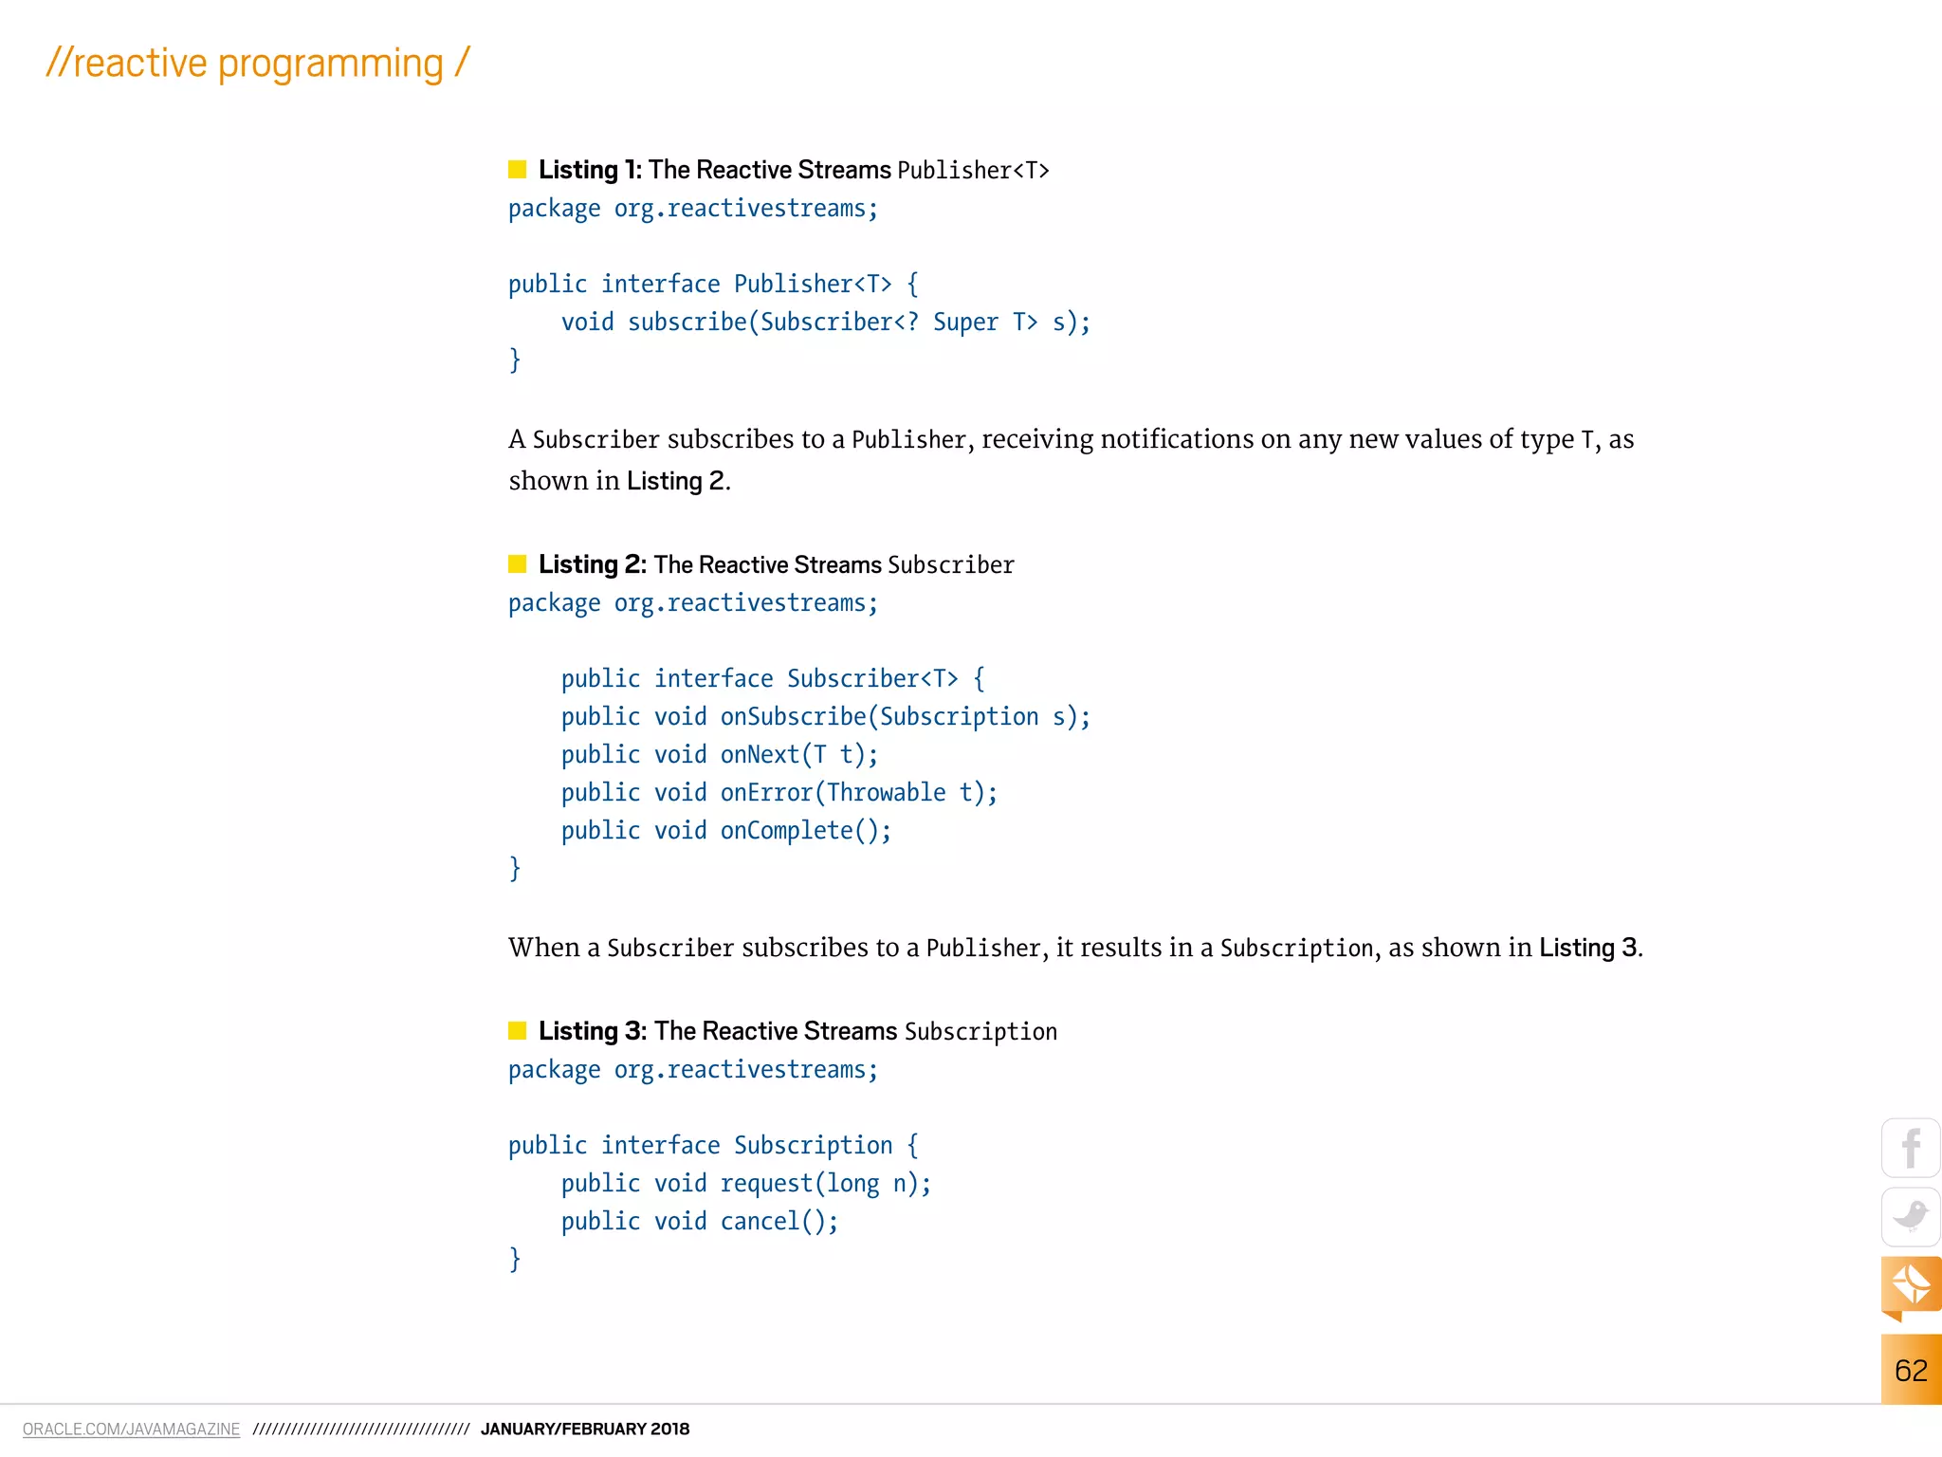Click the onSubscribe(Subscription s) code line
The image size is (1942, 1457).
coord(826,717)
